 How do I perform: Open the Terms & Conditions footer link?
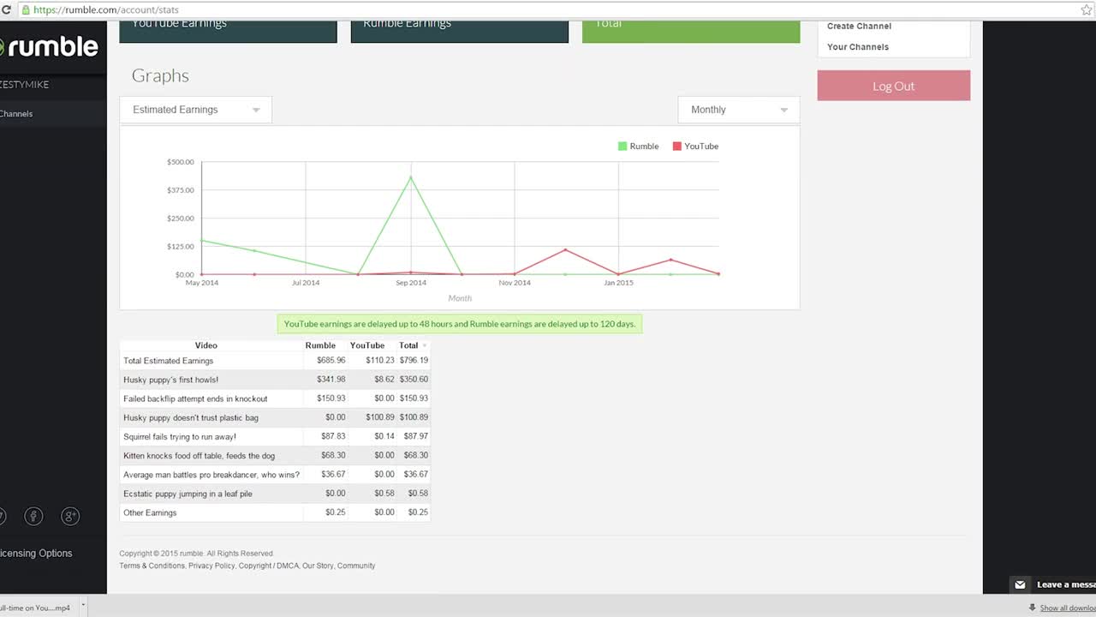[152, 566]
